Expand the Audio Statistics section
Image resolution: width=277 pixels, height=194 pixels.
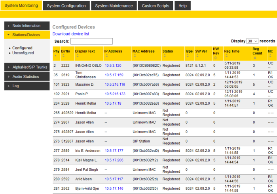[27, 77]
